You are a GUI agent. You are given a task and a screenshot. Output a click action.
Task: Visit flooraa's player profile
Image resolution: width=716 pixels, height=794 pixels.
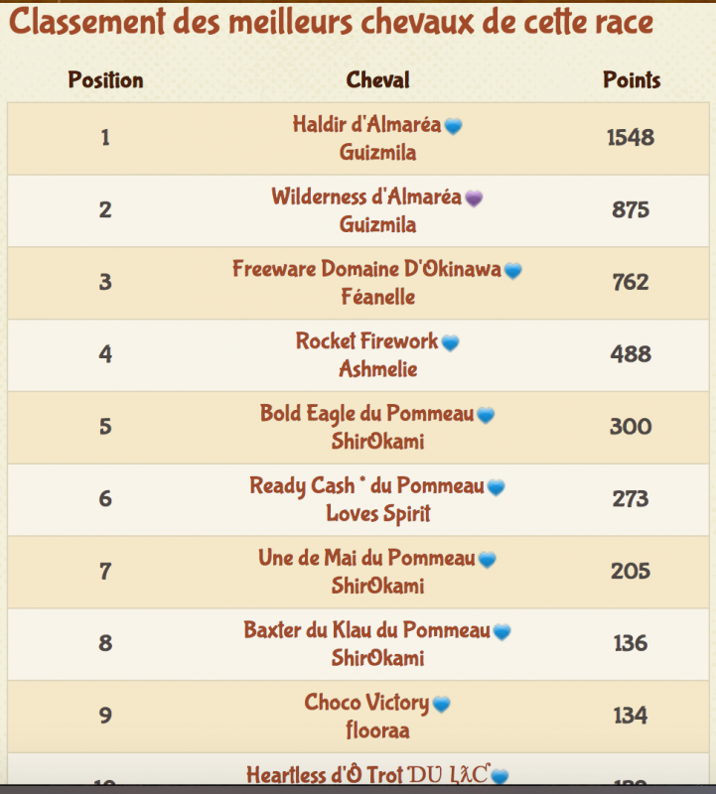[x=378, y=730]
